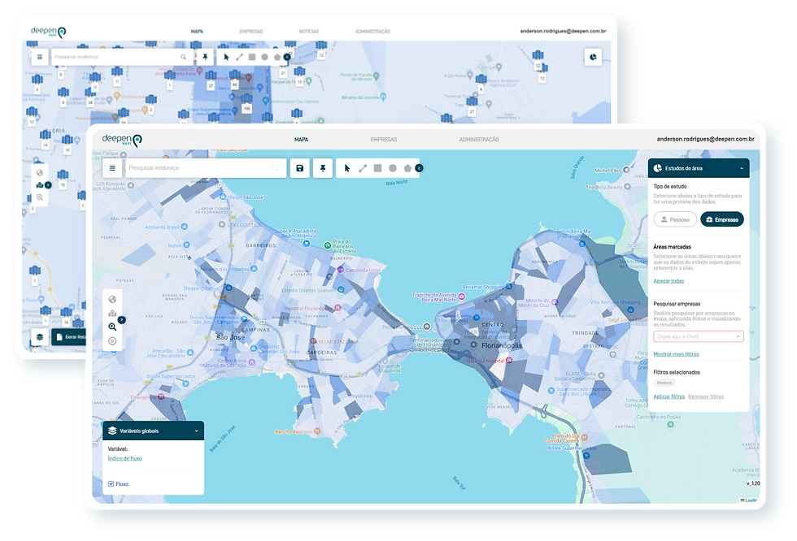Open EMPRESAS tab in front window
The image size is (797, 541).
pos(384,139)
